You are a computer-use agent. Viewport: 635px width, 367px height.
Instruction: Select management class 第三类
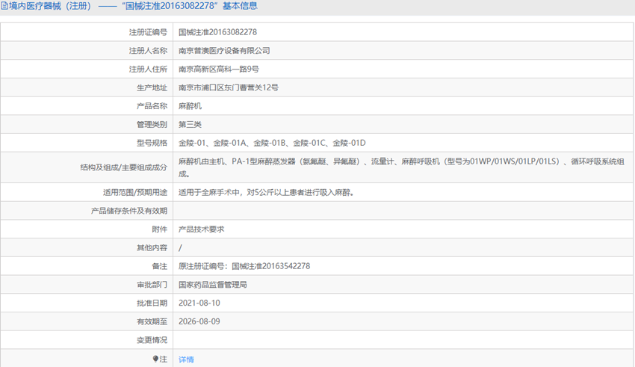(x=190, y=124)
